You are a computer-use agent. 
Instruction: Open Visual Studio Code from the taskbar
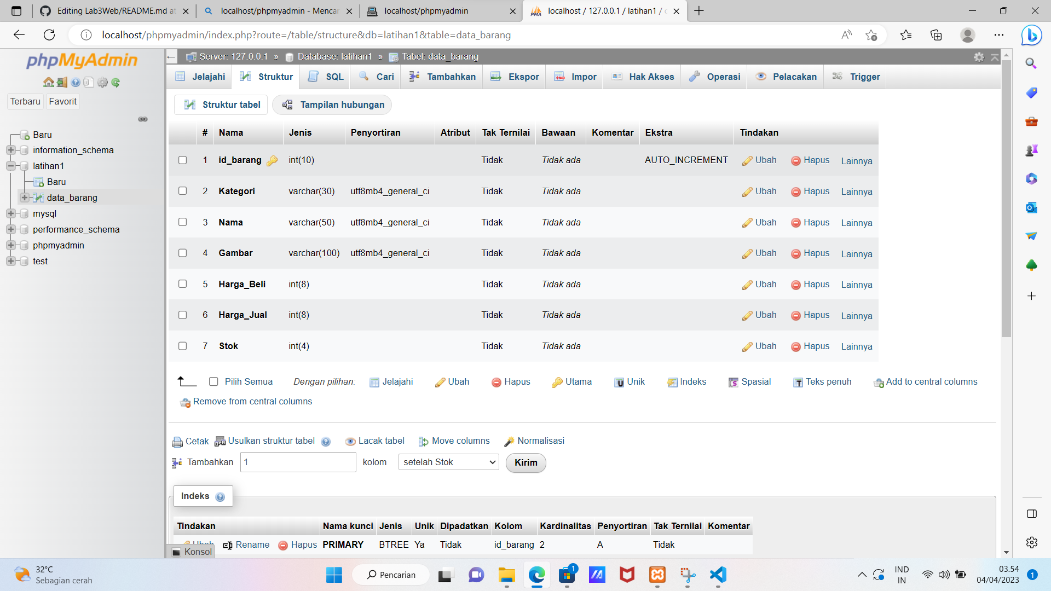(718, 575)
